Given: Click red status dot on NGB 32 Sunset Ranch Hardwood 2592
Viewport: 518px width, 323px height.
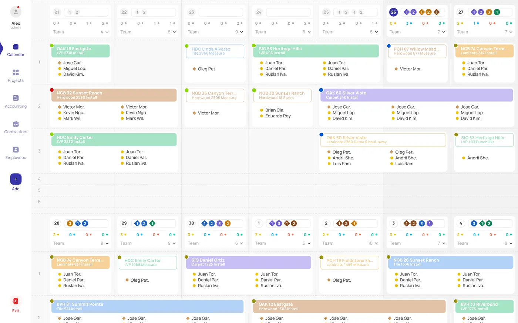Looking at the screenshot, I should [x=52, y=90].
